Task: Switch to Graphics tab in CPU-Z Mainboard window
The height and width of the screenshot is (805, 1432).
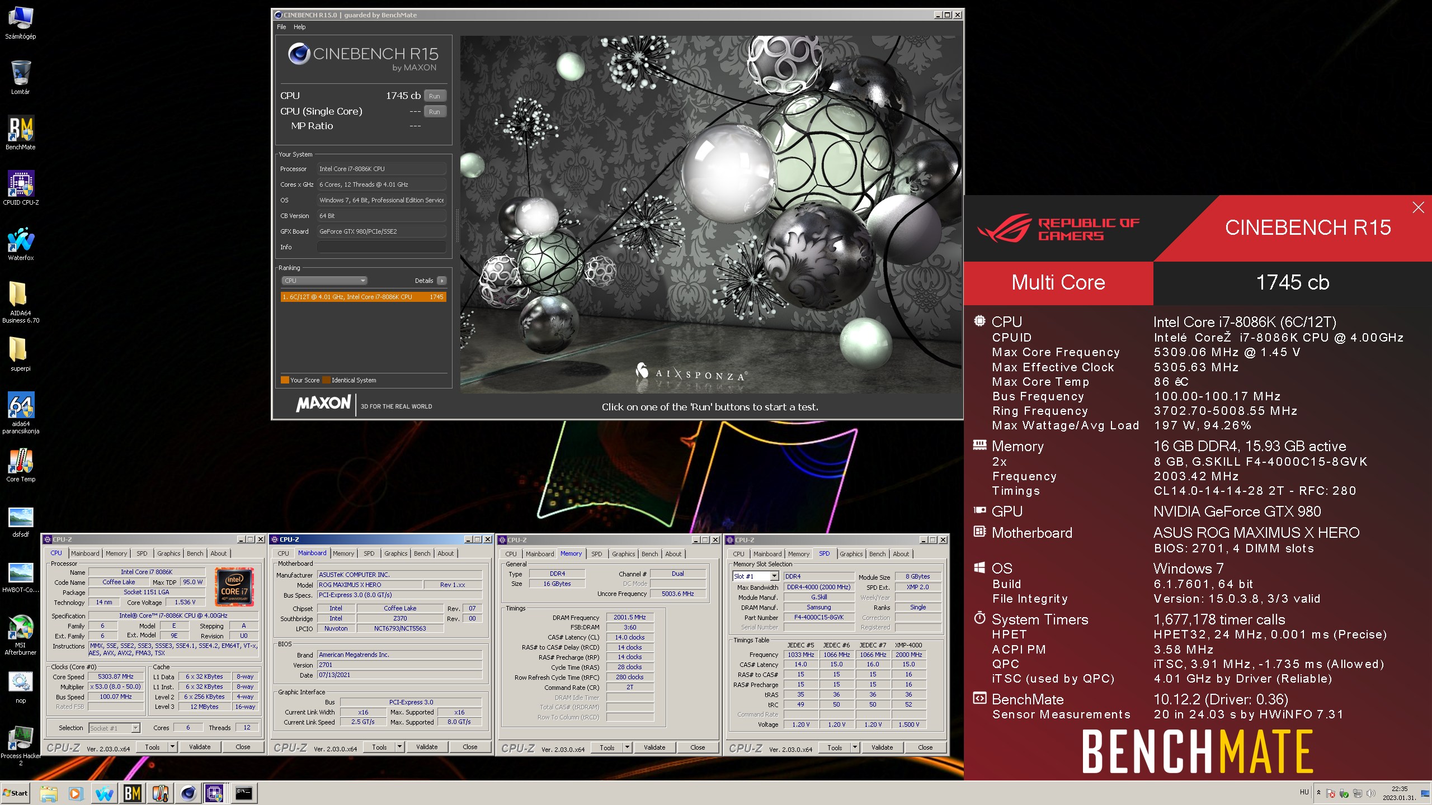Action: tap(395, 553)
